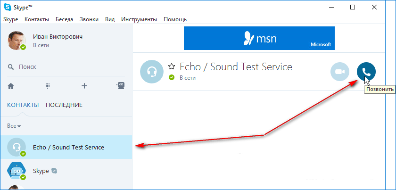Open the Инструменты menu

[x=139, y=19]
